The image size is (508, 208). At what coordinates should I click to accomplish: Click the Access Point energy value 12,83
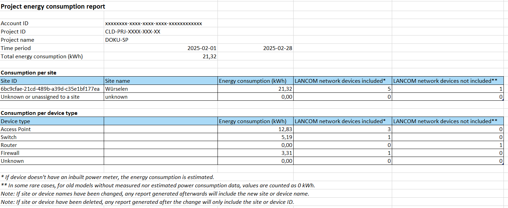click(285, 129)
